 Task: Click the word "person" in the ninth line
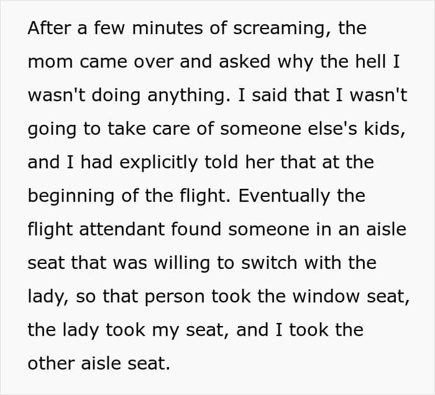[x=175, y=297]
